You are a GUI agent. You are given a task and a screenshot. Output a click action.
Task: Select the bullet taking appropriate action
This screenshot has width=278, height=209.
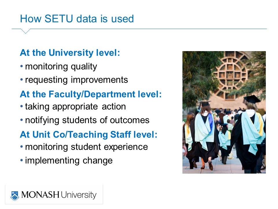(x=75, y=107)
